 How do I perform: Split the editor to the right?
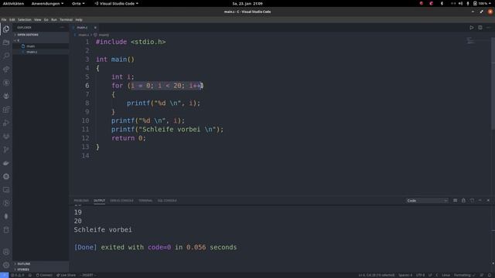click(x=480, y=28)
